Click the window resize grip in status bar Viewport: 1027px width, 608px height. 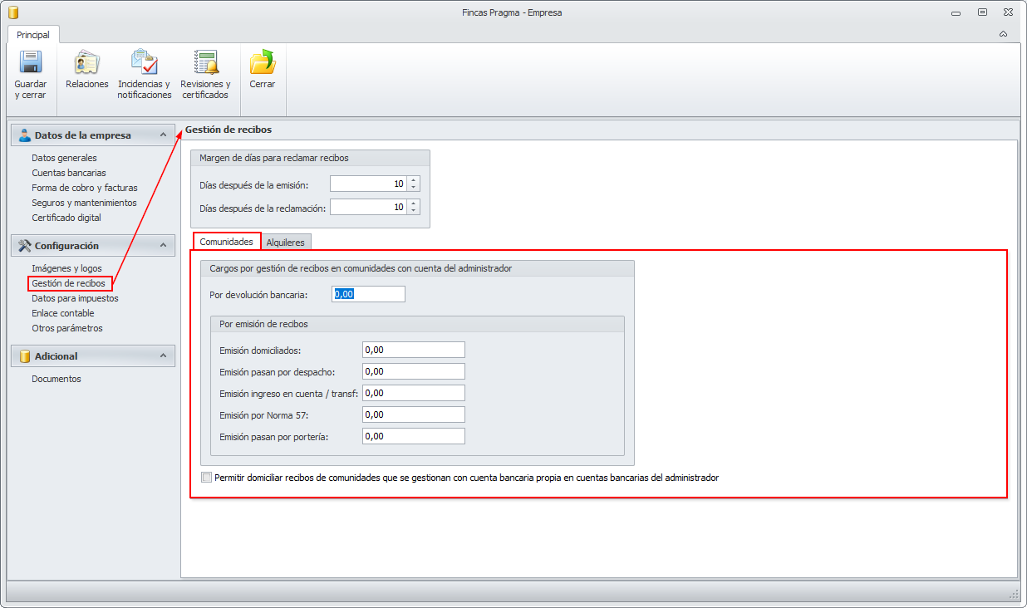tap(1014, 594)
